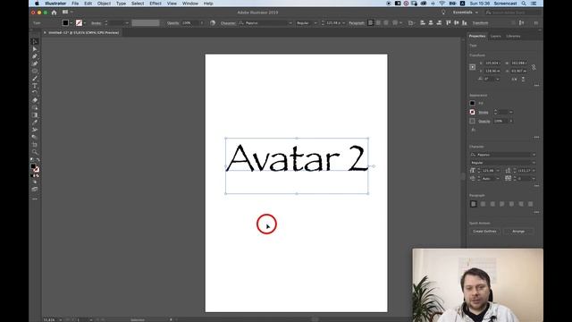Open More Options dots in Character section
Viewport: 572px width, 322px height.
(x=536, y=186)
